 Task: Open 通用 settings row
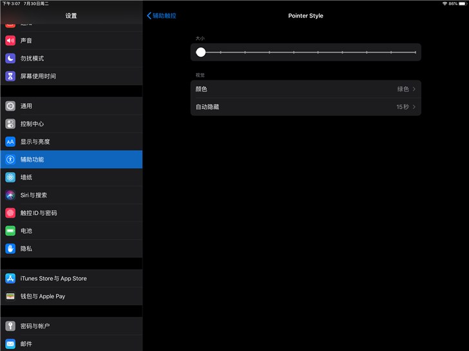tap(71, 106)
